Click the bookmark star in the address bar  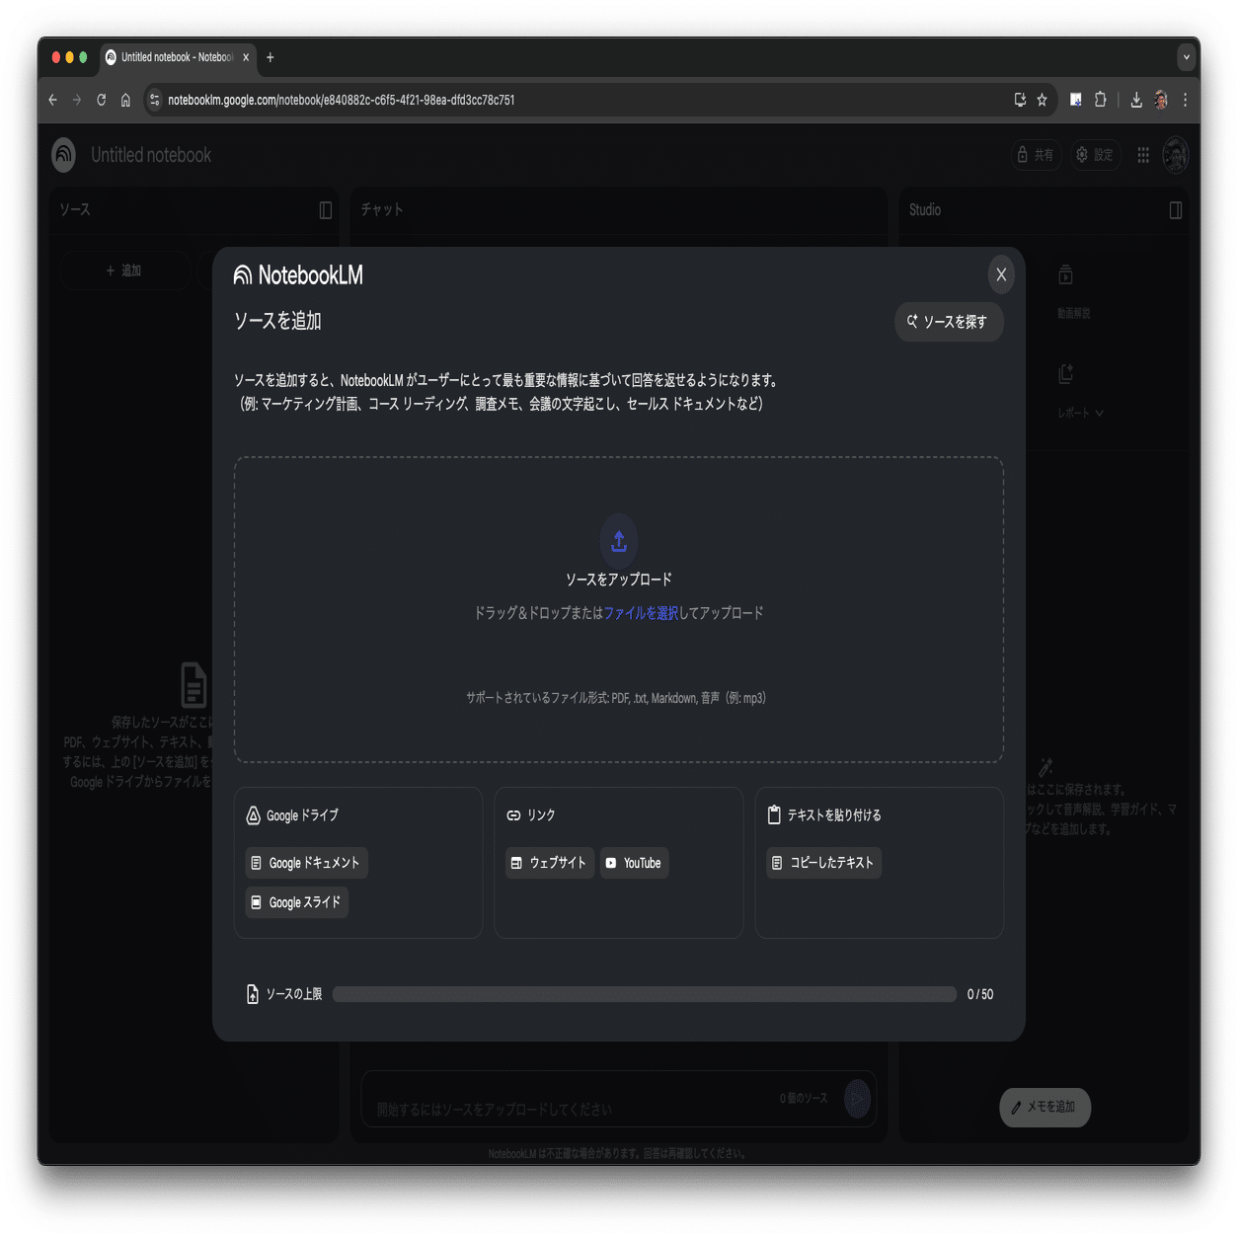1044,100
